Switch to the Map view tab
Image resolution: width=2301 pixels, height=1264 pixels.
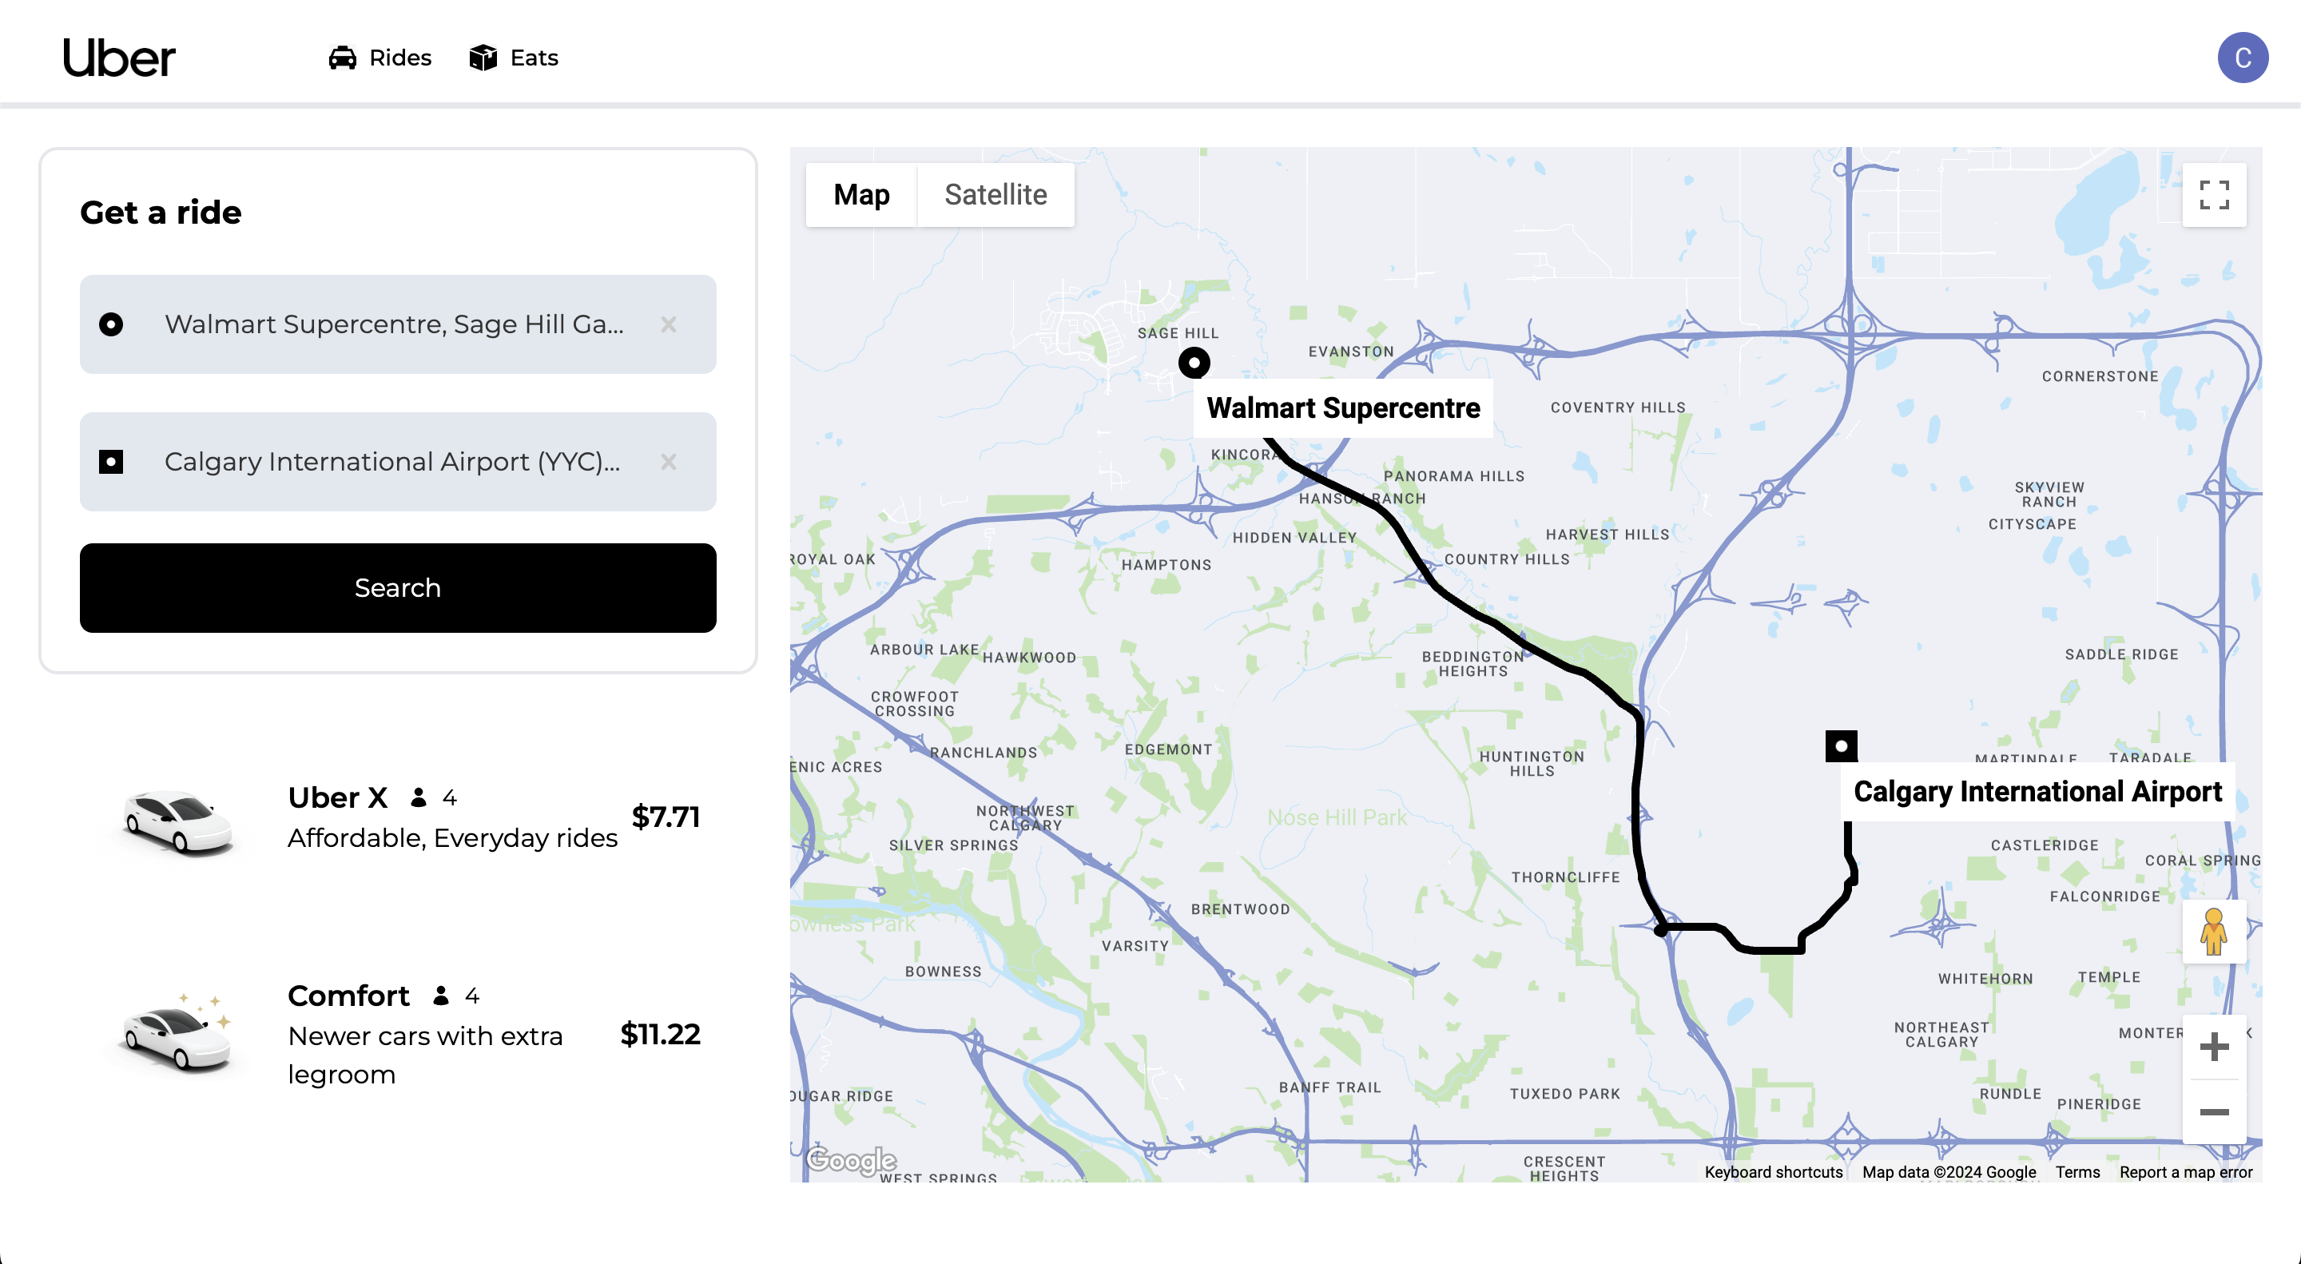(860, 195)
